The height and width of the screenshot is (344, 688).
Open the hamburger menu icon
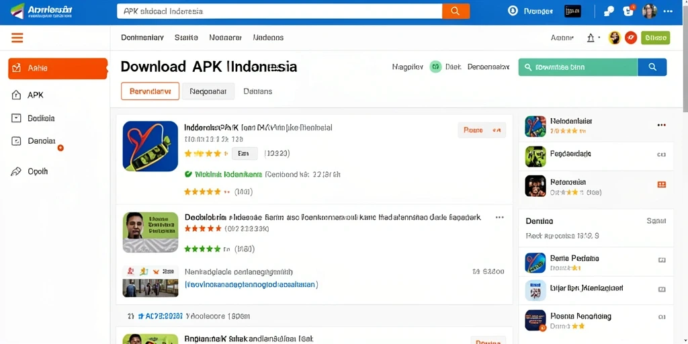pyautogui.click(x=17, y=38)
